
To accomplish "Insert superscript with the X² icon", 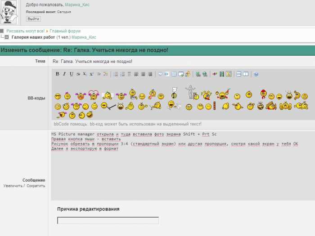I will 91,74.
